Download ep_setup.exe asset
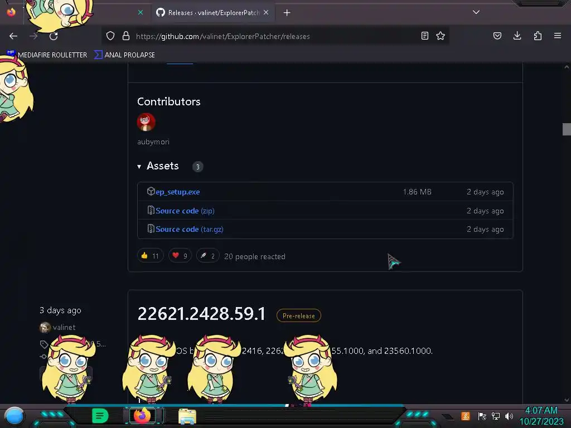The width and height of the screenshot is (571, 428). (x=178, y=192)
